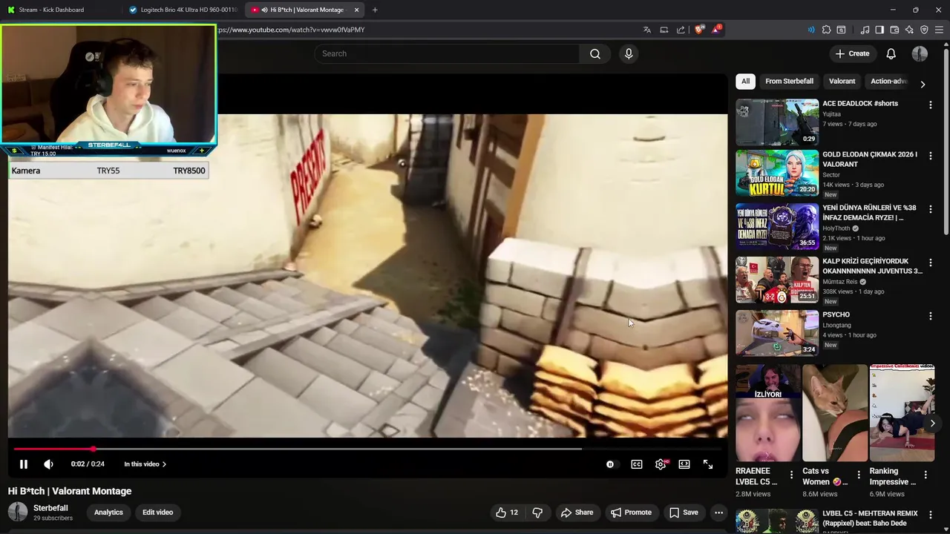Open Brave Wallet icon
This screenshot has width=950, height=534.
[894, 30]
